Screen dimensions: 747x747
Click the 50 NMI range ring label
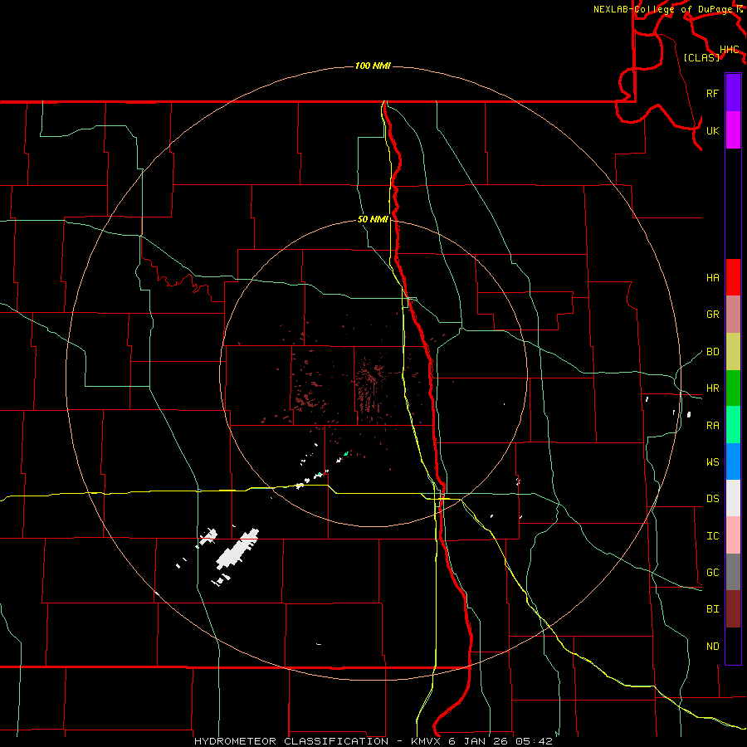(x=373, y=219)
